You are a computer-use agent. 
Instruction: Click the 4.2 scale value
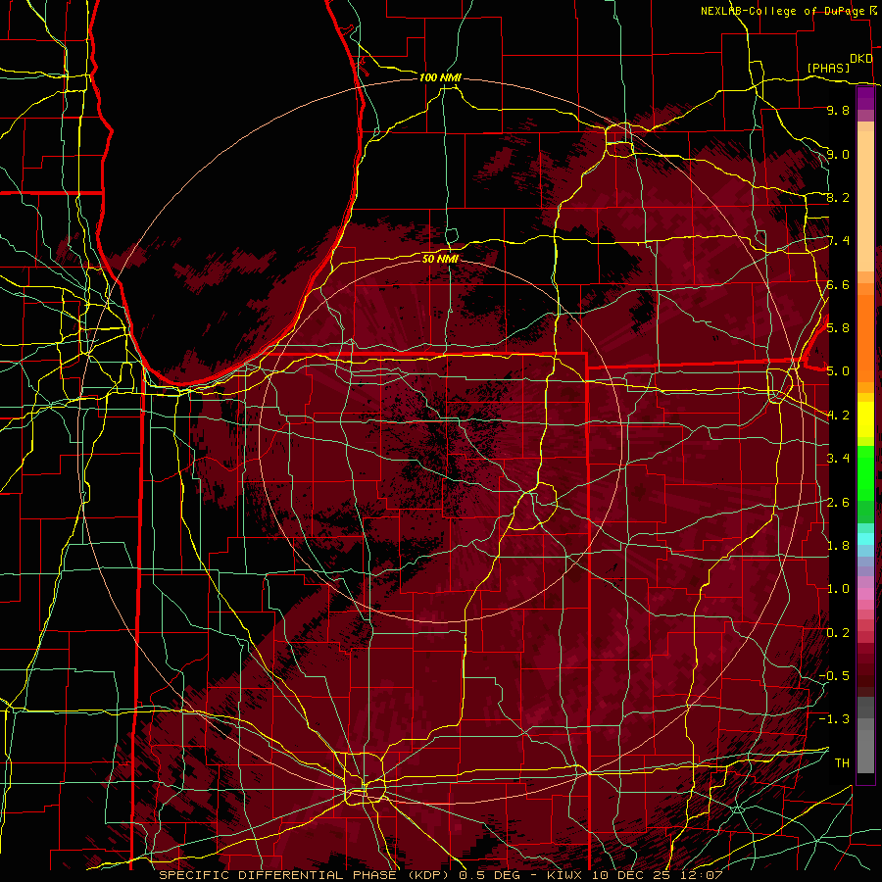click(838, 416)
